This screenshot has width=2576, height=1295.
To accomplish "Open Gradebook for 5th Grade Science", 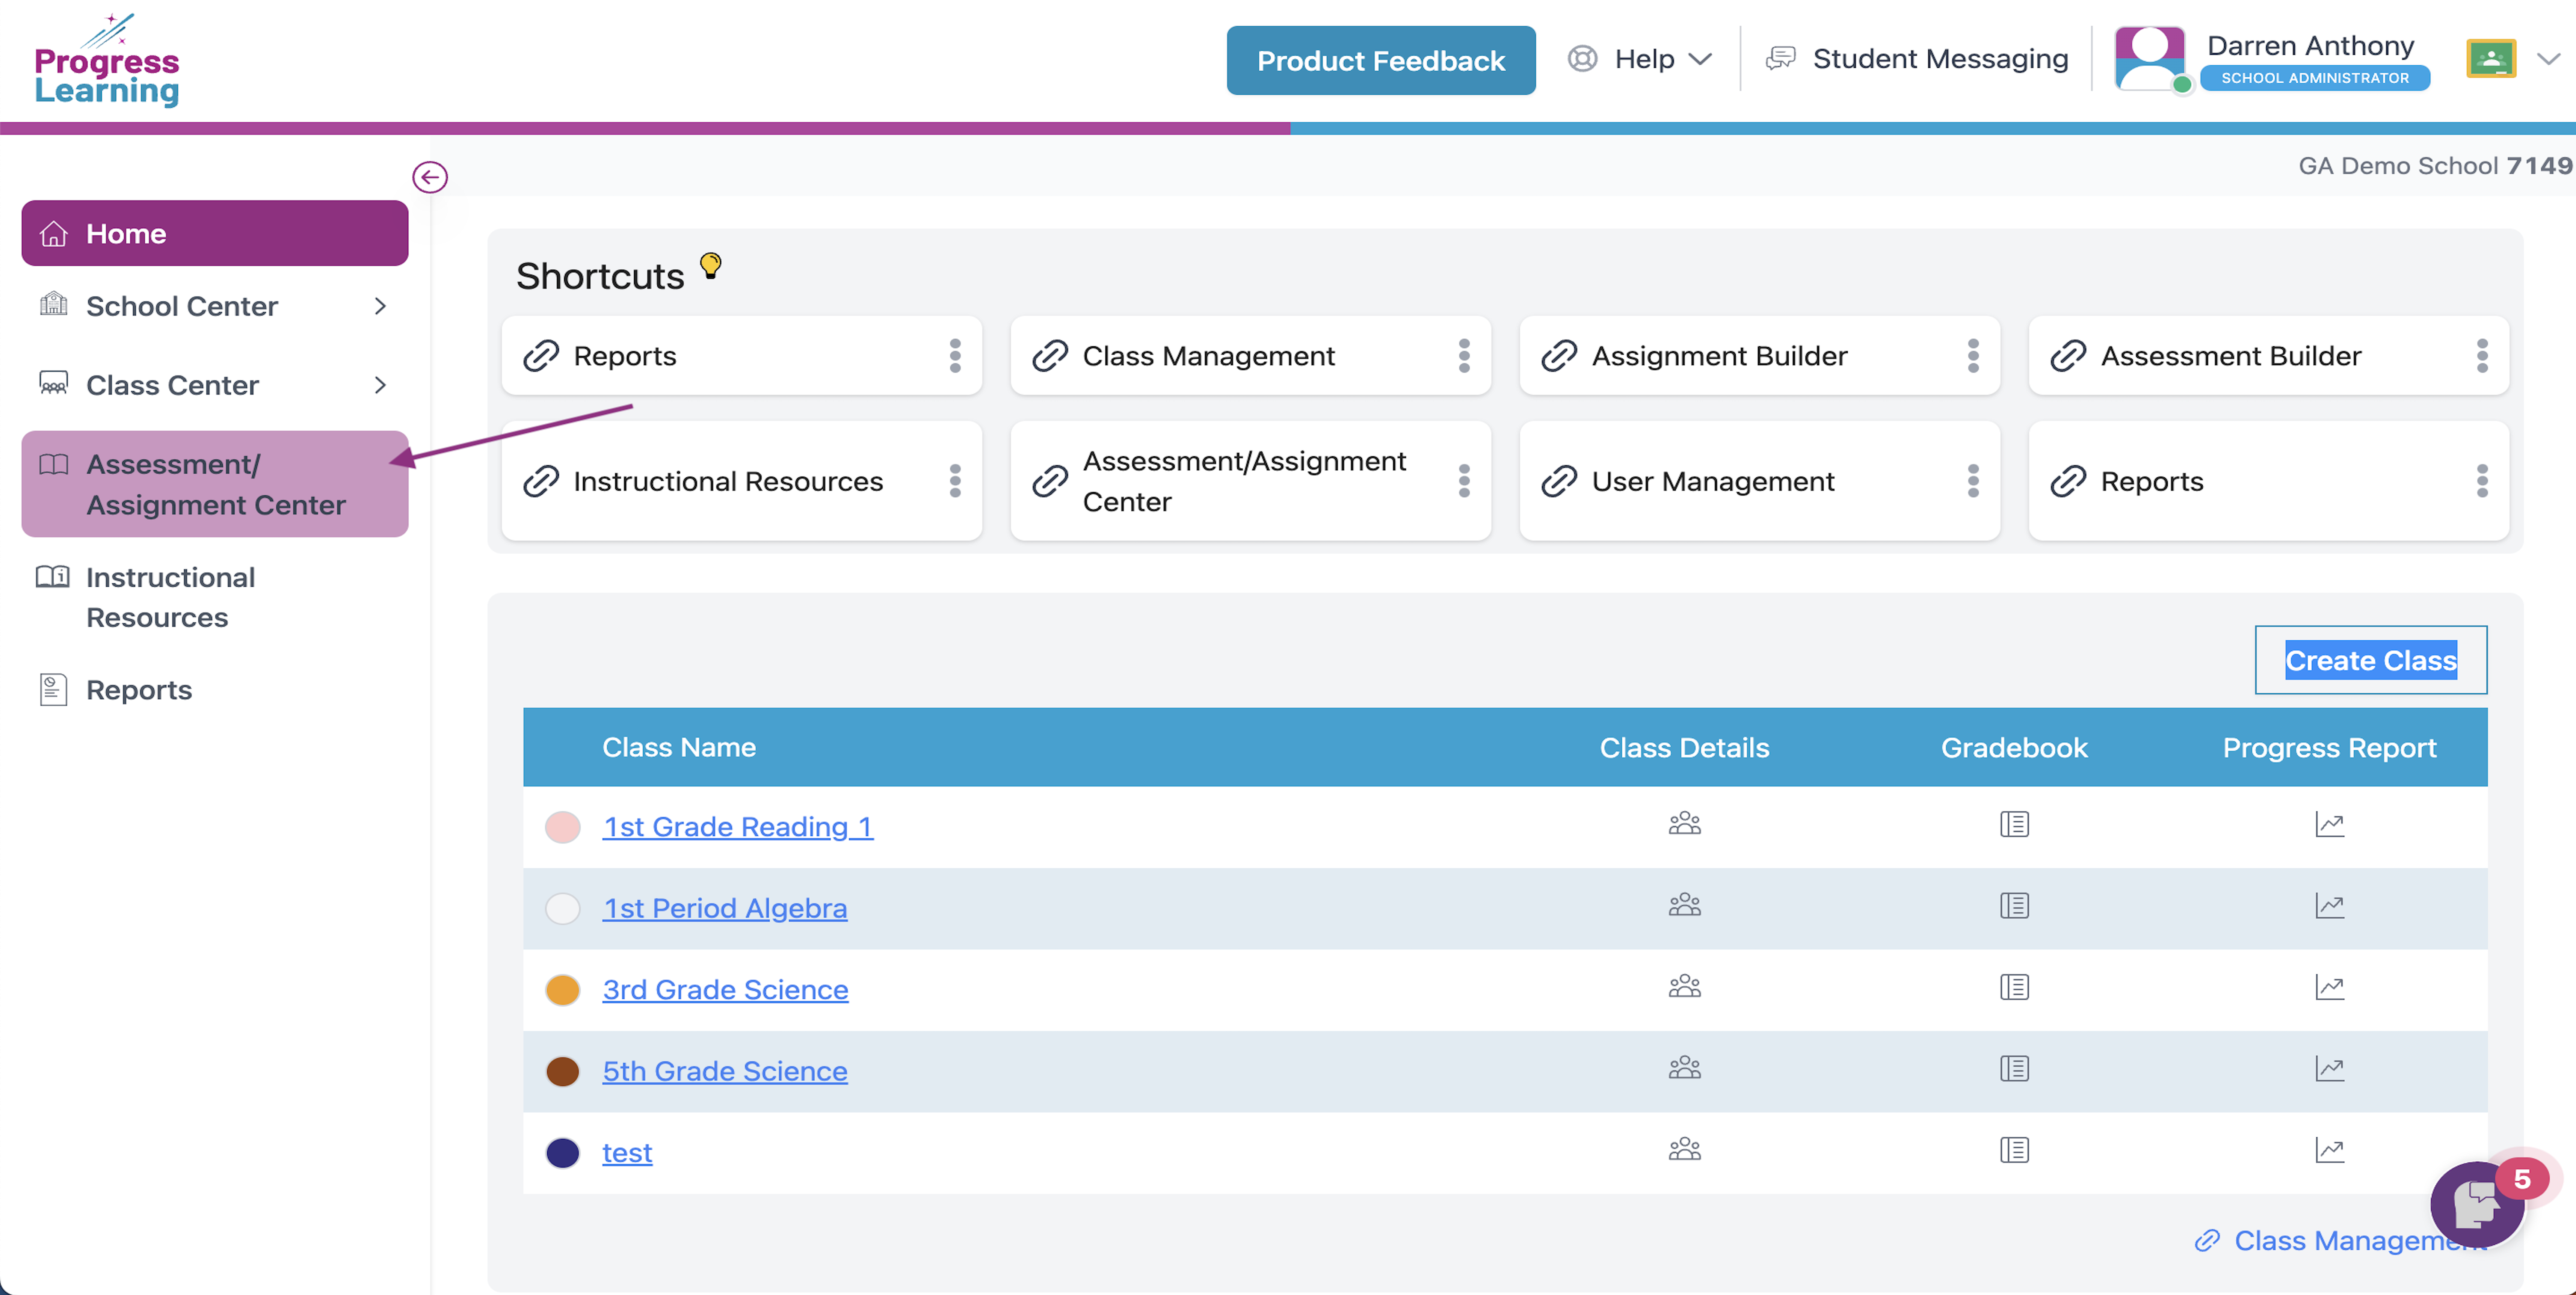I will [2014, 1068].
